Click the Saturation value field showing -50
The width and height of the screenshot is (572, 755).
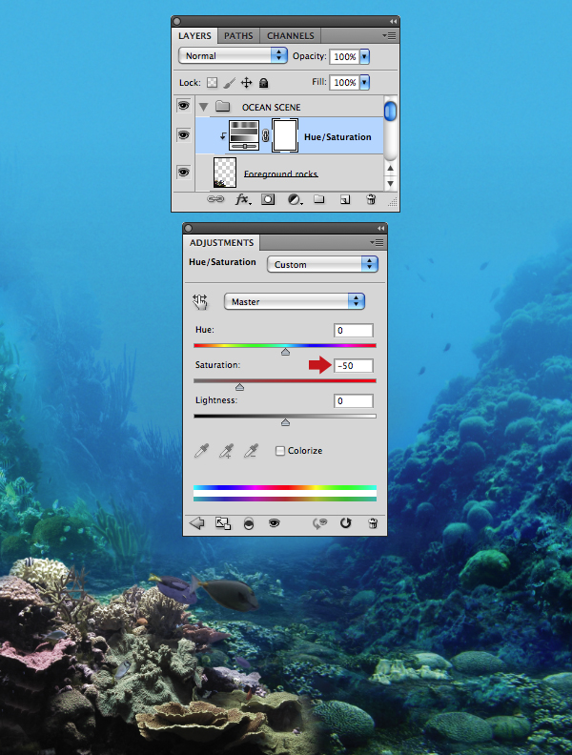coord(354,365)
